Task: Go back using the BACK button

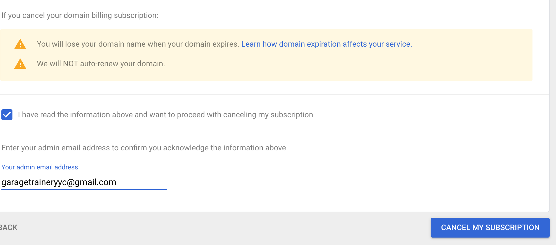Action: tap(9, 228)
